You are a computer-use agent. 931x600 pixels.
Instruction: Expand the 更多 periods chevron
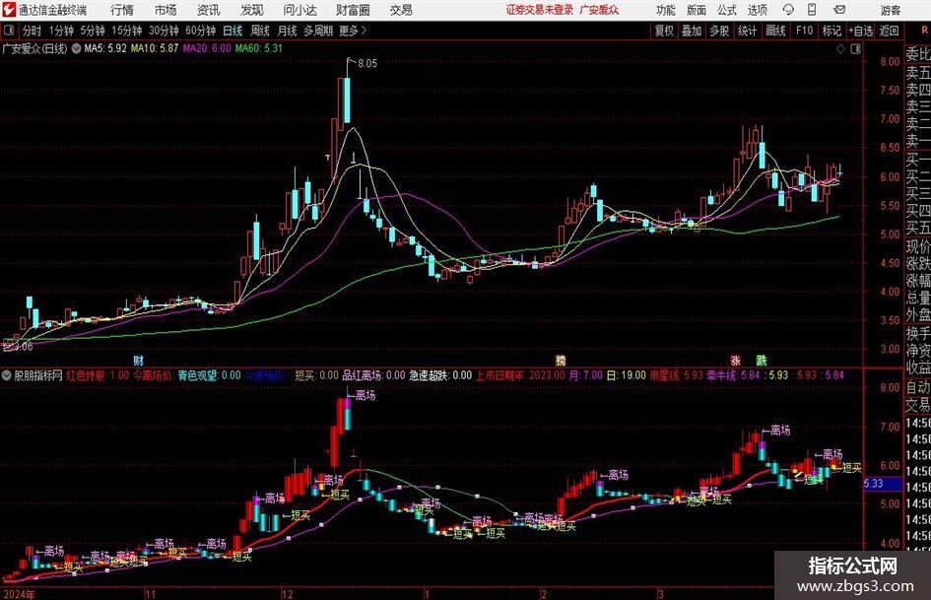coord(364,31)
